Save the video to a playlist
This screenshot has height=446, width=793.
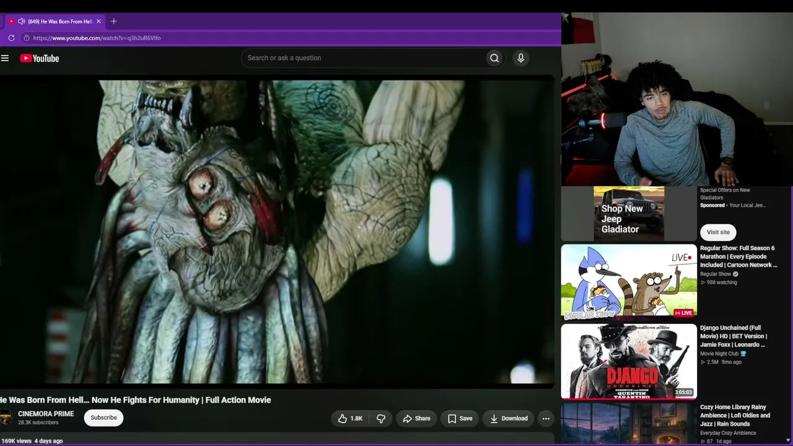(460, 419)
